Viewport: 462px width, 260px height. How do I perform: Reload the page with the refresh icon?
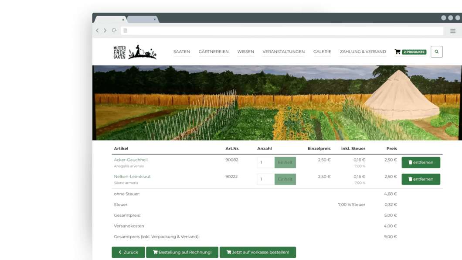tap(114, 31)
